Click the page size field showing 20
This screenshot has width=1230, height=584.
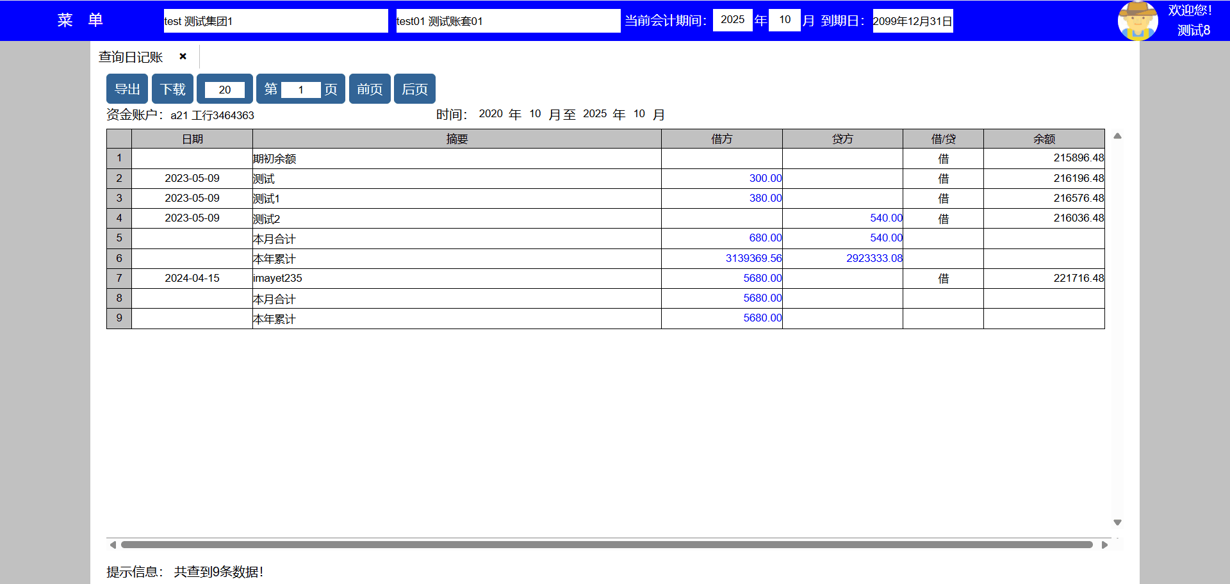[224, 90]
